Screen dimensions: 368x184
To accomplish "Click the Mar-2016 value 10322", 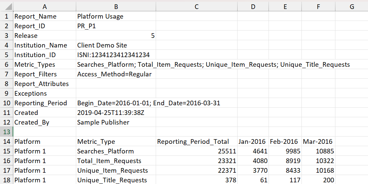I will 318,160.
